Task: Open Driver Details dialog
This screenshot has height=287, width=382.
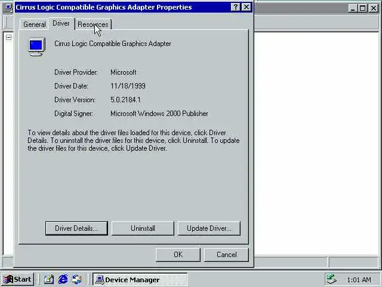Action: click(76, 228)
